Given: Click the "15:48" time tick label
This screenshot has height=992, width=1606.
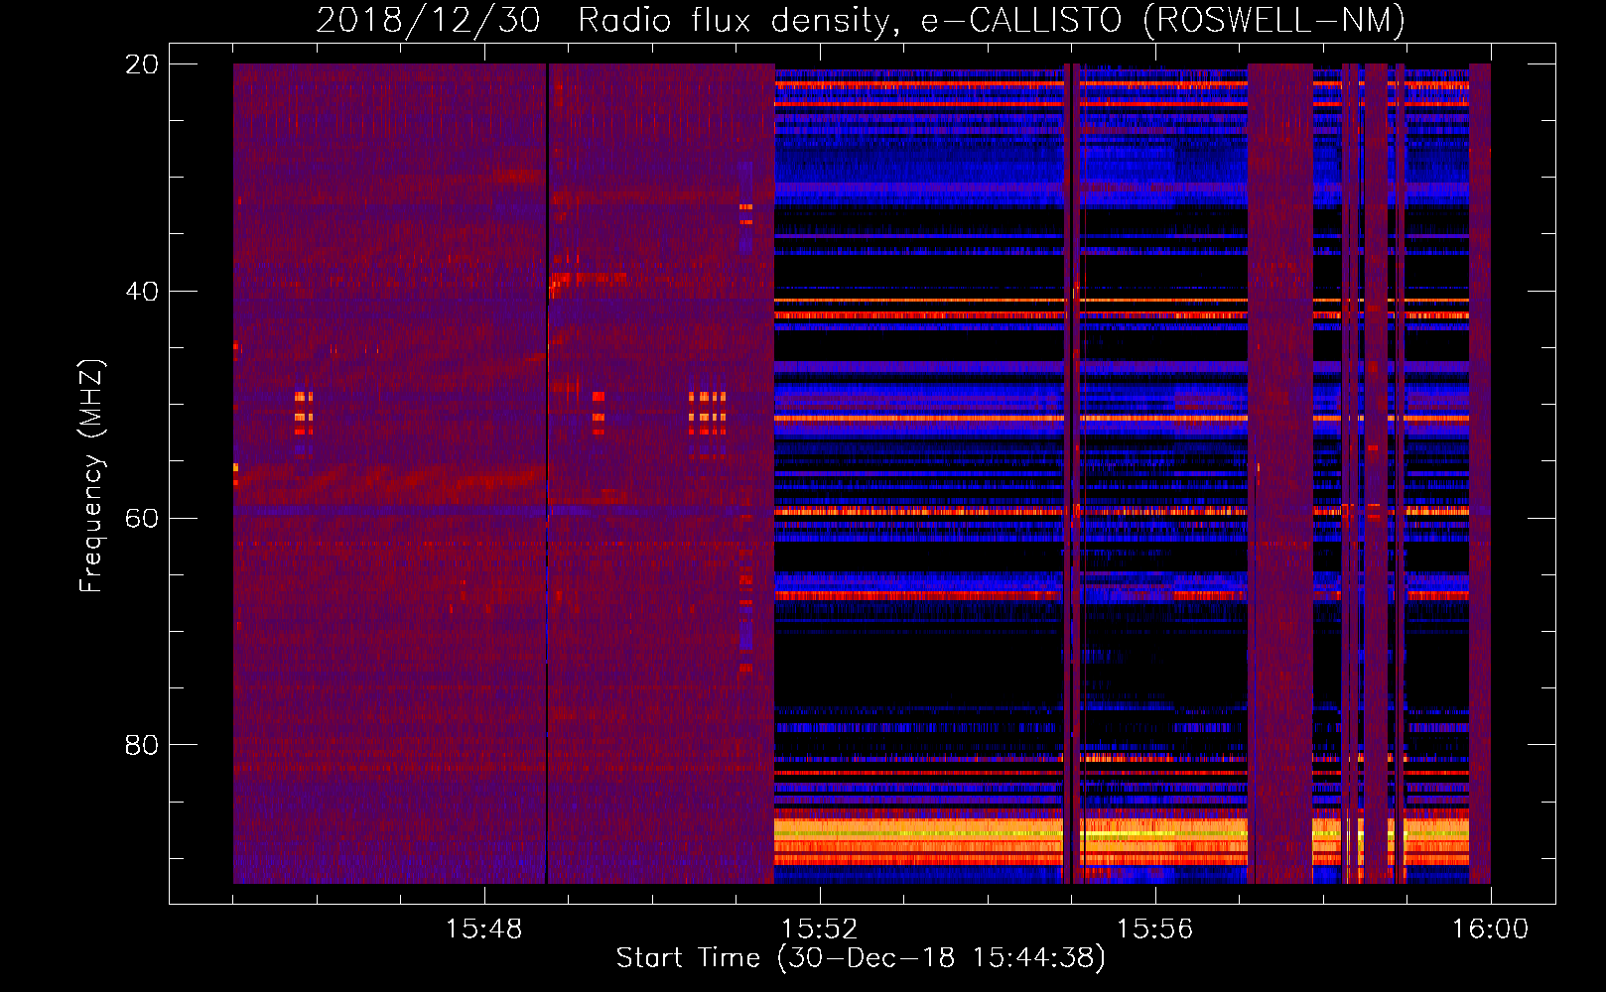Looking at the screenshot, I should (483, 930).
